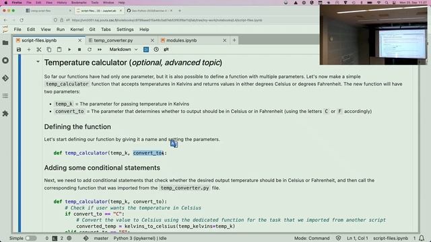The width and height of the screenshot is (431, 242).
Task: Close the modules.ipynb tab
Action: pyautogui.click(x=224, y=40)
